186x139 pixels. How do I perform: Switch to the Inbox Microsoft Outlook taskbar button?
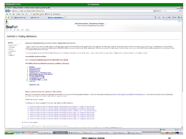click(x=45, y=133)
